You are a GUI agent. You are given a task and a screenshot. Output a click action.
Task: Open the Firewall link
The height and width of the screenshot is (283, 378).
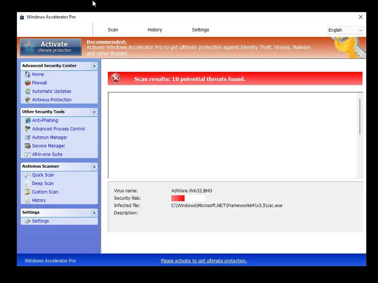tap(39, 83)
